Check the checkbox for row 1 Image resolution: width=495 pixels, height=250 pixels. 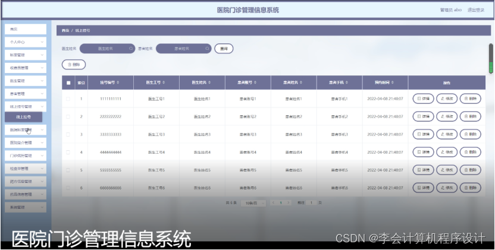coord(68,99)
